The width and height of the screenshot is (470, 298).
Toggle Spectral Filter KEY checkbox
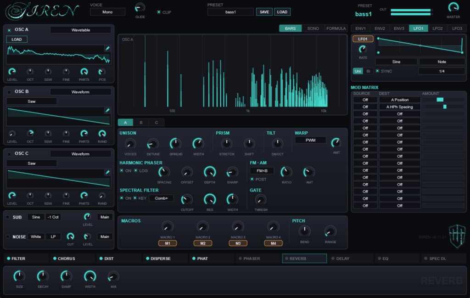[135, 198]
